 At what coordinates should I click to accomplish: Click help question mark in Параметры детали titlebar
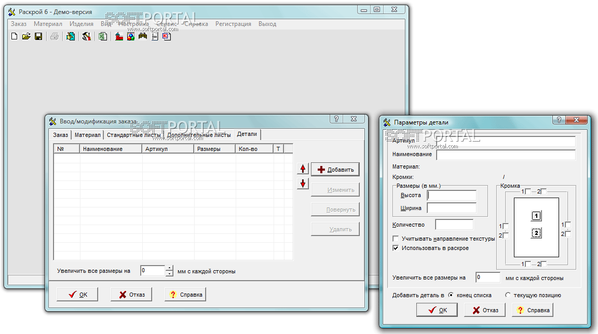(x=559, y=120)
